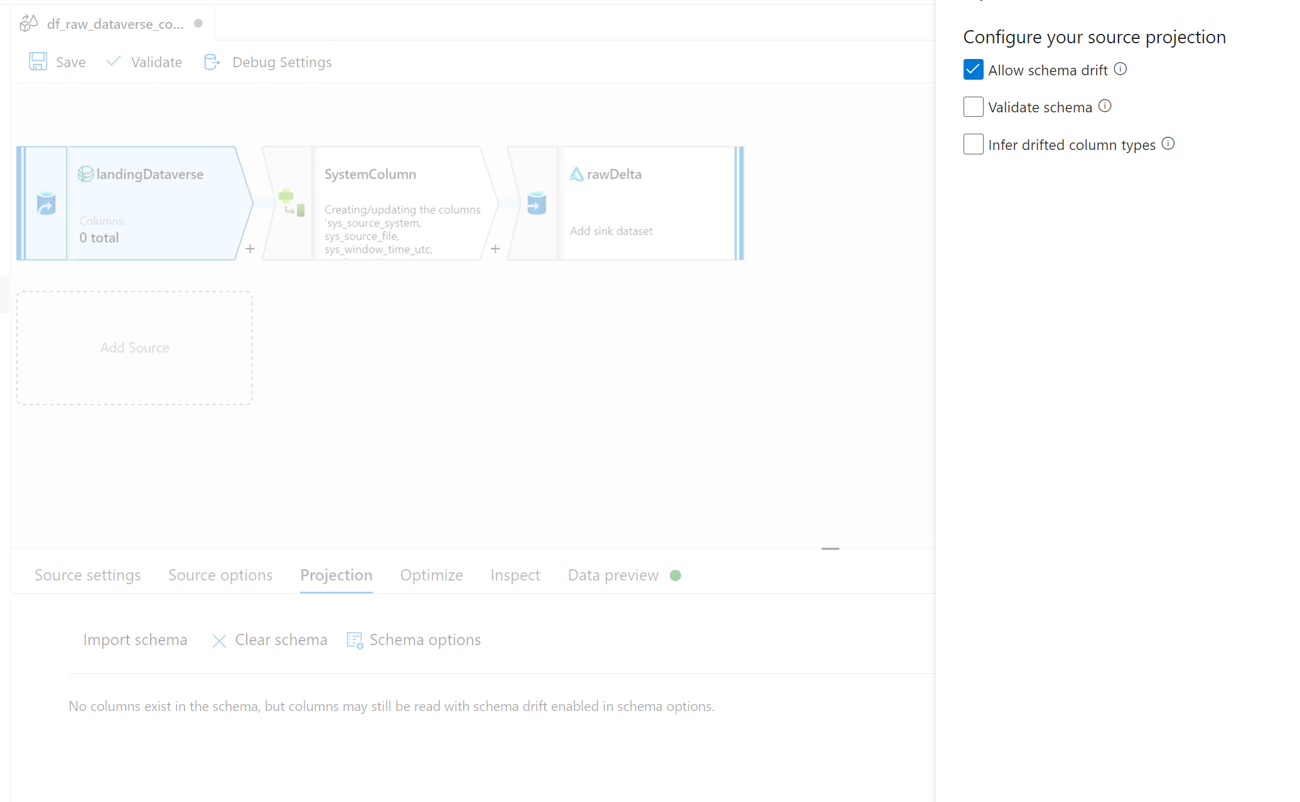Click plus after SystemColumn node
This screenshot has width=1300, height=802.
click(495, 249)
